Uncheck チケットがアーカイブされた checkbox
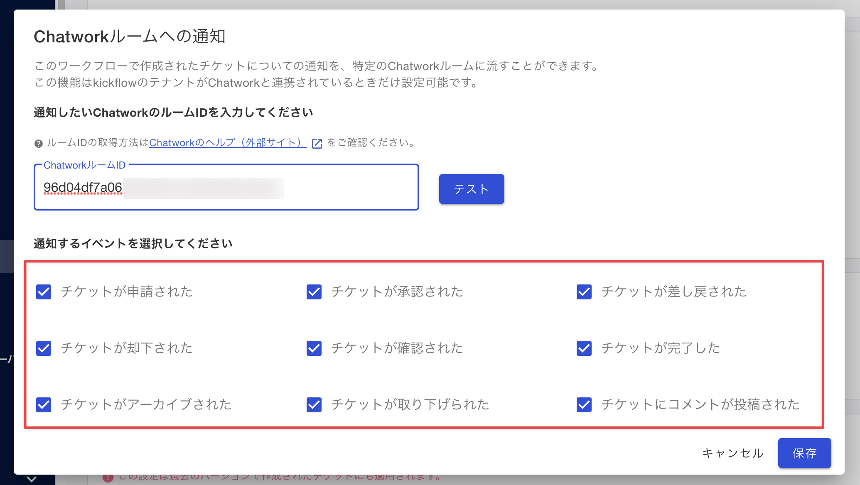 click(x=44, y=405)
